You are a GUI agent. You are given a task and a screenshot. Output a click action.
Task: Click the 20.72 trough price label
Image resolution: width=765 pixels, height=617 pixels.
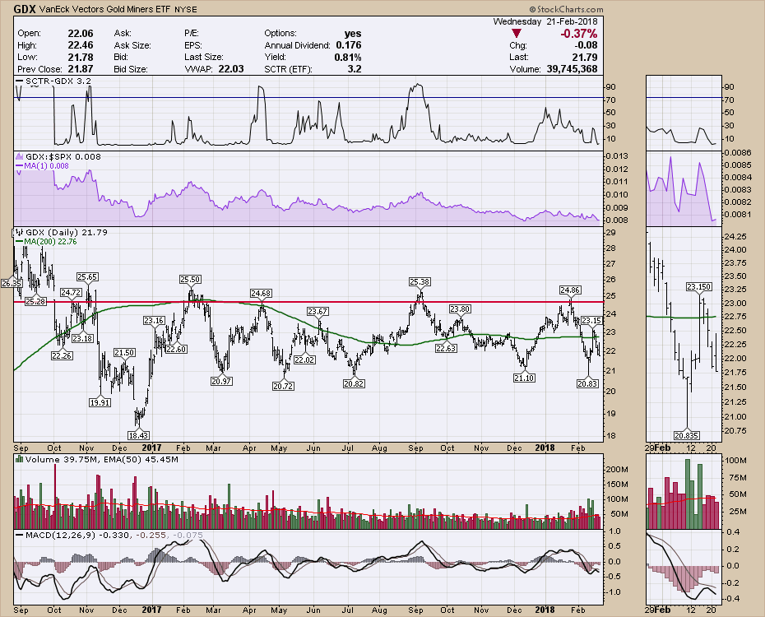tap(283, 386)
